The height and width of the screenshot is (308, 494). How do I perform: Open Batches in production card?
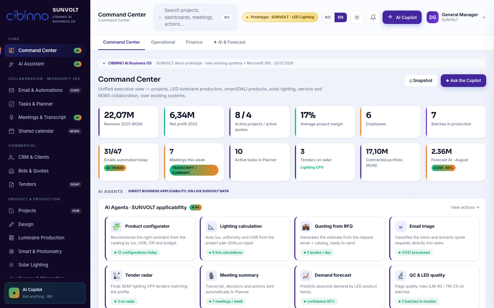(456, 122)
